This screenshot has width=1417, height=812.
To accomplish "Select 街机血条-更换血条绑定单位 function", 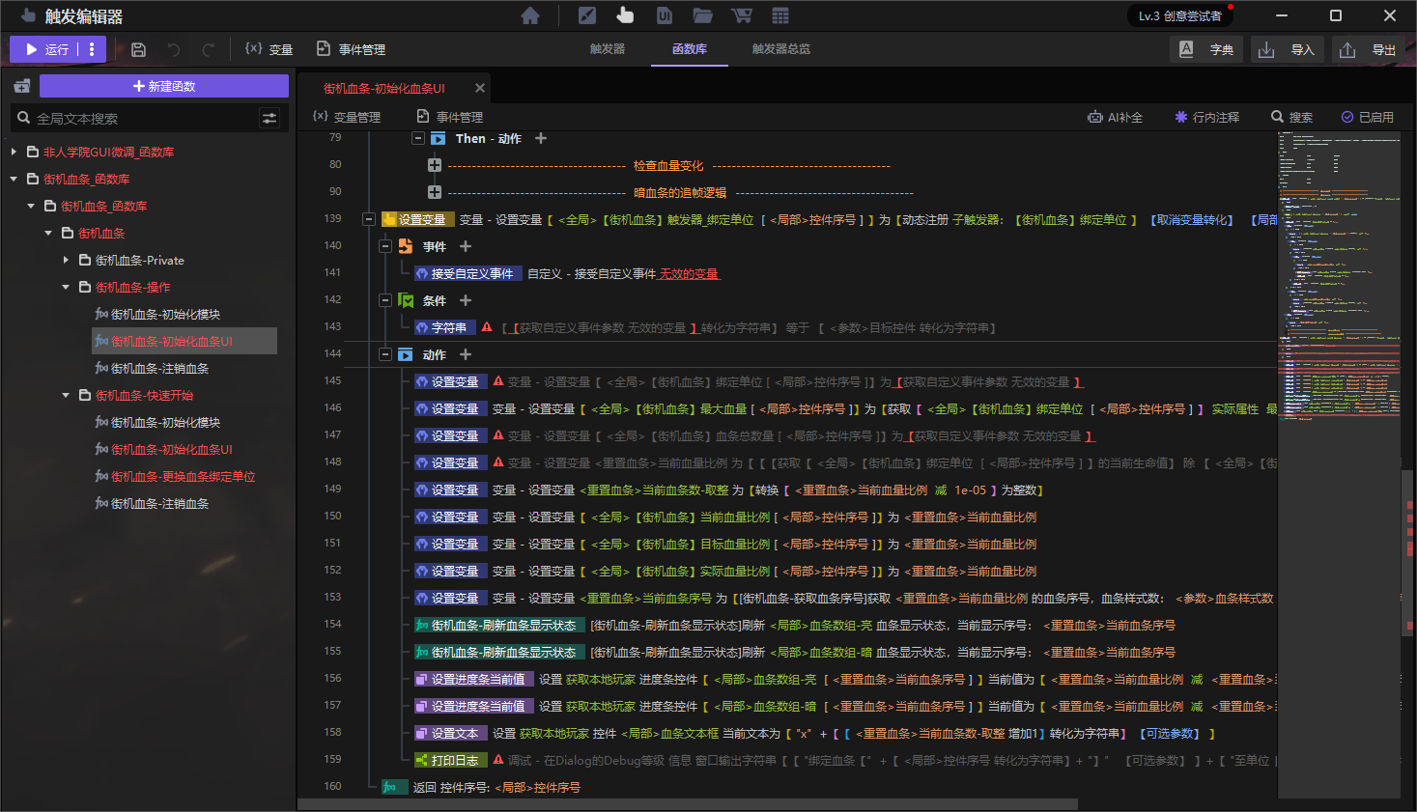I will 175,476.
